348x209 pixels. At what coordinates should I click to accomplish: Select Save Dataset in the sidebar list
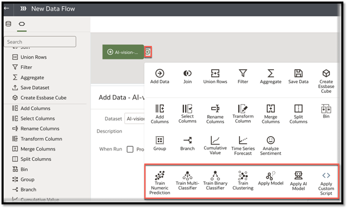pyautogui.click(x=31, y=88)
